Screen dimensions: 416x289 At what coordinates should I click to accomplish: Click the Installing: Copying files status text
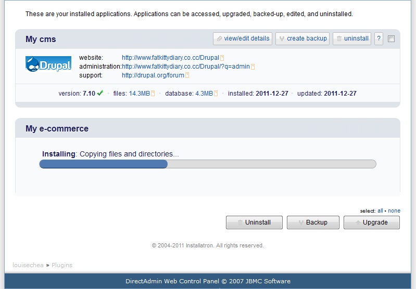tap(110, 154)
